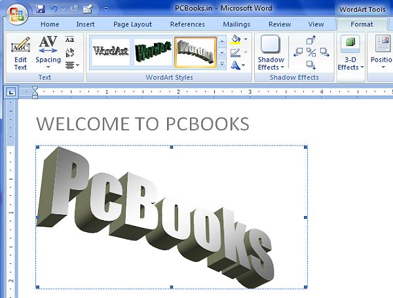The image size is (393, 298).
Task: Redo the action from quick access toolbar
Action: tap(73, 9)
